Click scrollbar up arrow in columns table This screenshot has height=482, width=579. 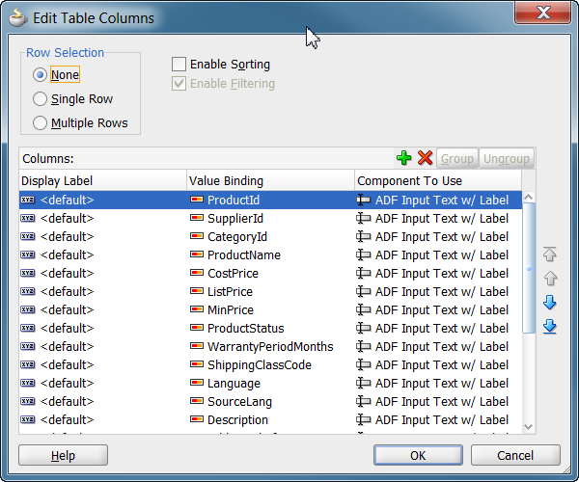529,197
